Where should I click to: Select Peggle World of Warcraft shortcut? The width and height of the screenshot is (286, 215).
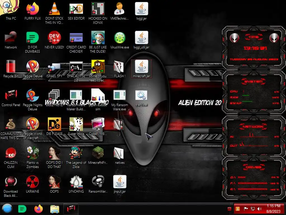click(32, 129)
